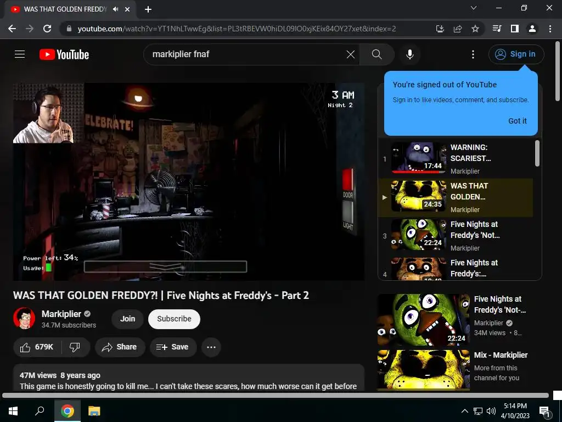Open Chrome media controls icon
The image size is (562, 422).
click(x=497, y=29)
